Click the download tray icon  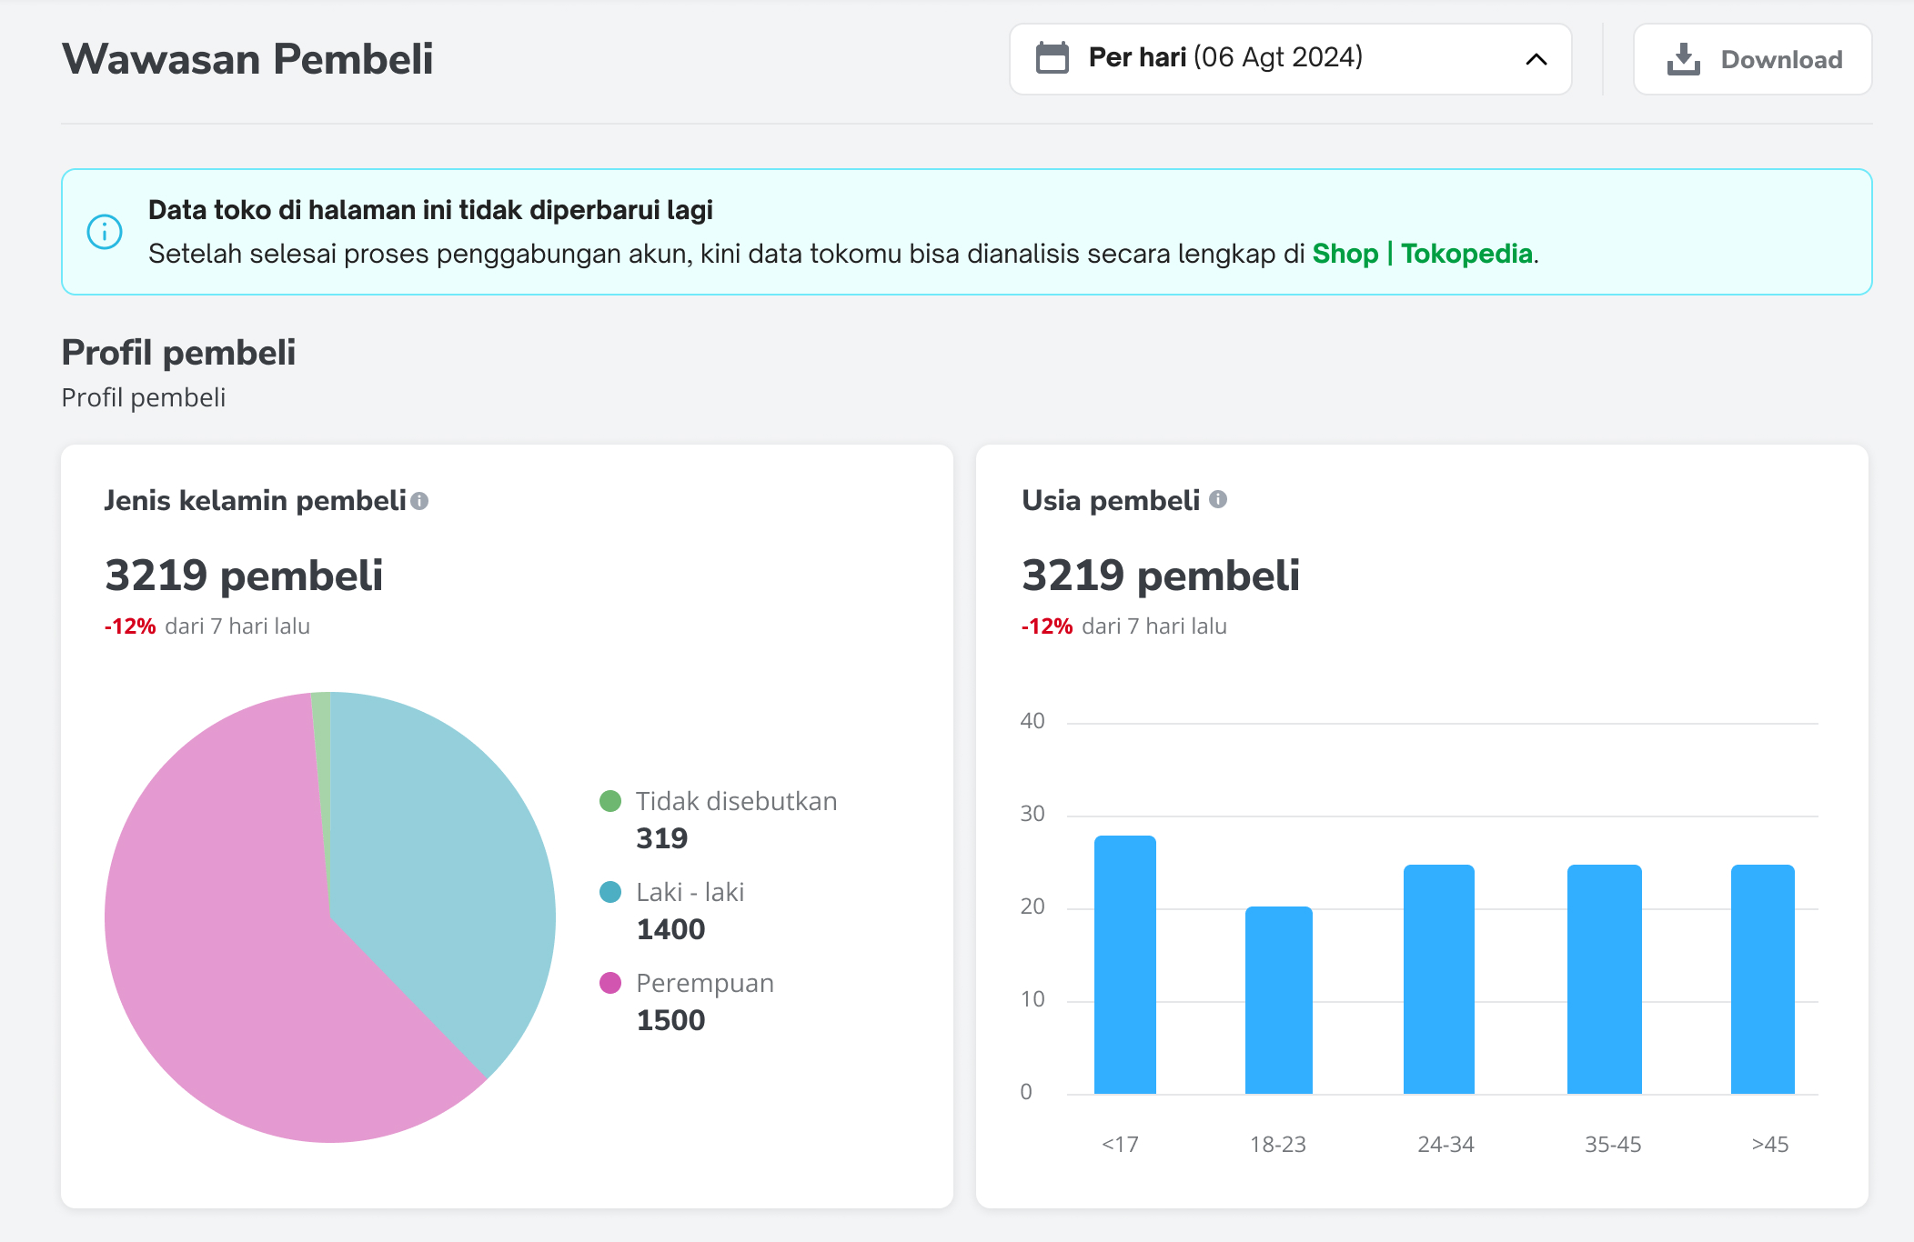tap(1683, 59)
